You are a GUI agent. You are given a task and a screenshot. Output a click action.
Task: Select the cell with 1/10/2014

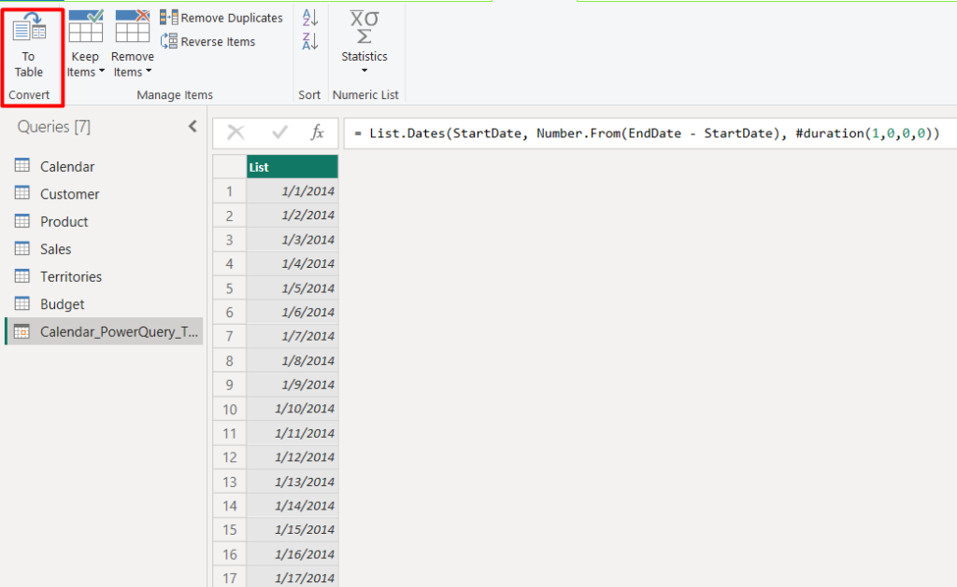coord(293,409)
